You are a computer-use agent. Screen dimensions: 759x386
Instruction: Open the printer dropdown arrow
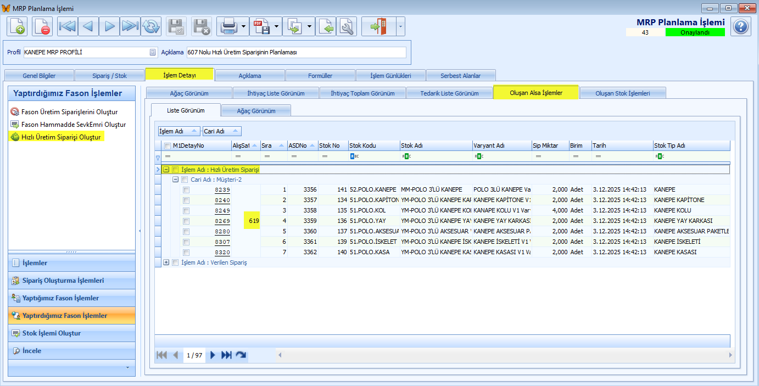(x=243, y=26)
